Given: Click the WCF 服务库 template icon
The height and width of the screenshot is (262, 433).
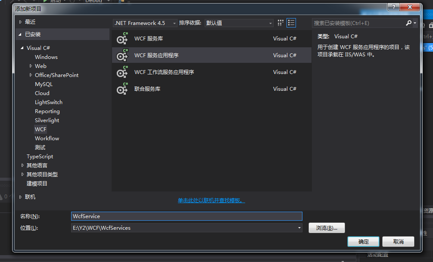Looking at the screenshot, I should click(122, 39).
